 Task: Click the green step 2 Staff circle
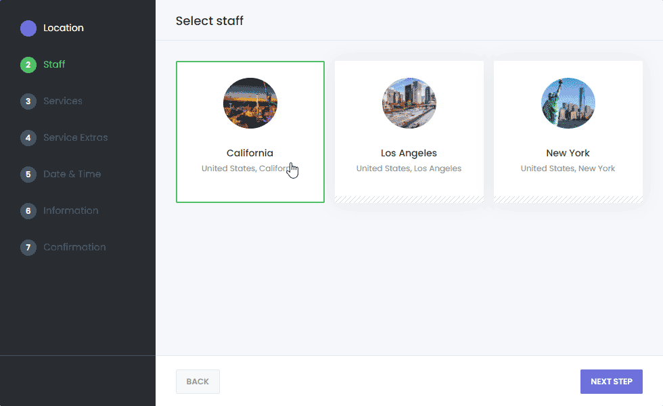pyautogui.click(x=28, y=65)
